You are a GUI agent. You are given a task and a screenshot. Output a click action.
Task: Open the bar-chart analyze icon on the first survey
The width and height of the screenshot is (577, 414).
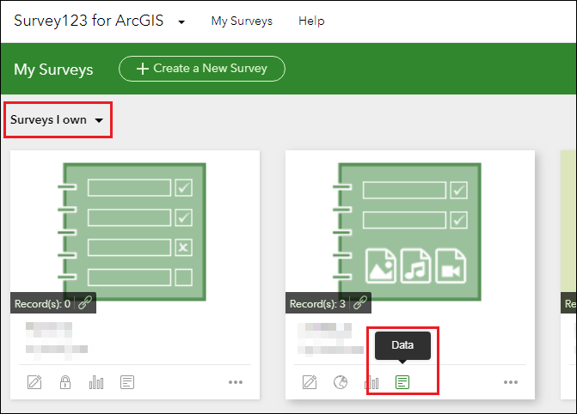point(96,382)
